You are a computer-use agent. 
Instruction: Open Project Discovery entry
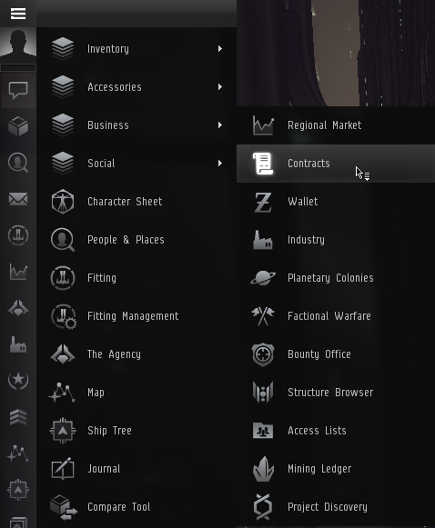[x=336, y=507]
